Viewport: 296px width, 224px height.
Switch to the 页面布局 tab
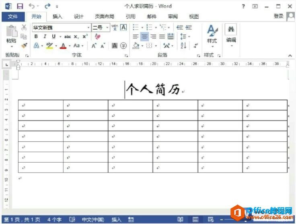(x=105, y=16)
